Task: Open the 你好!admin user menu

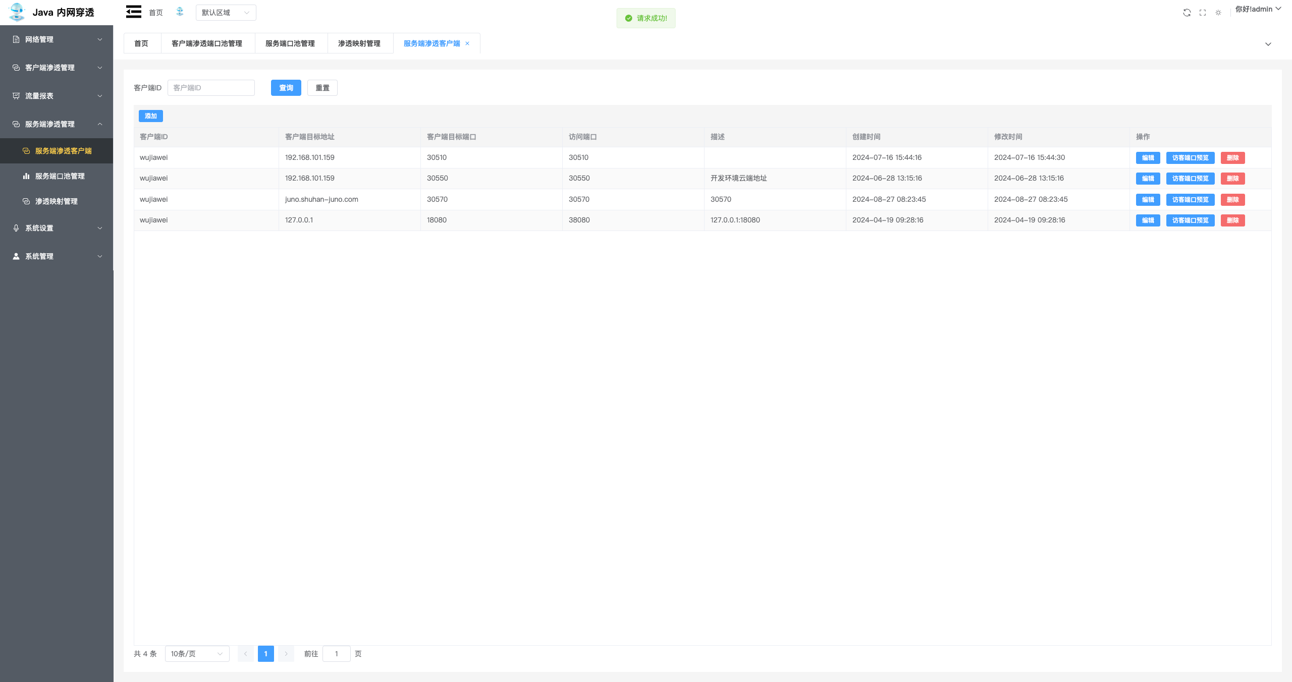Action: click(x=1258, y=9)
